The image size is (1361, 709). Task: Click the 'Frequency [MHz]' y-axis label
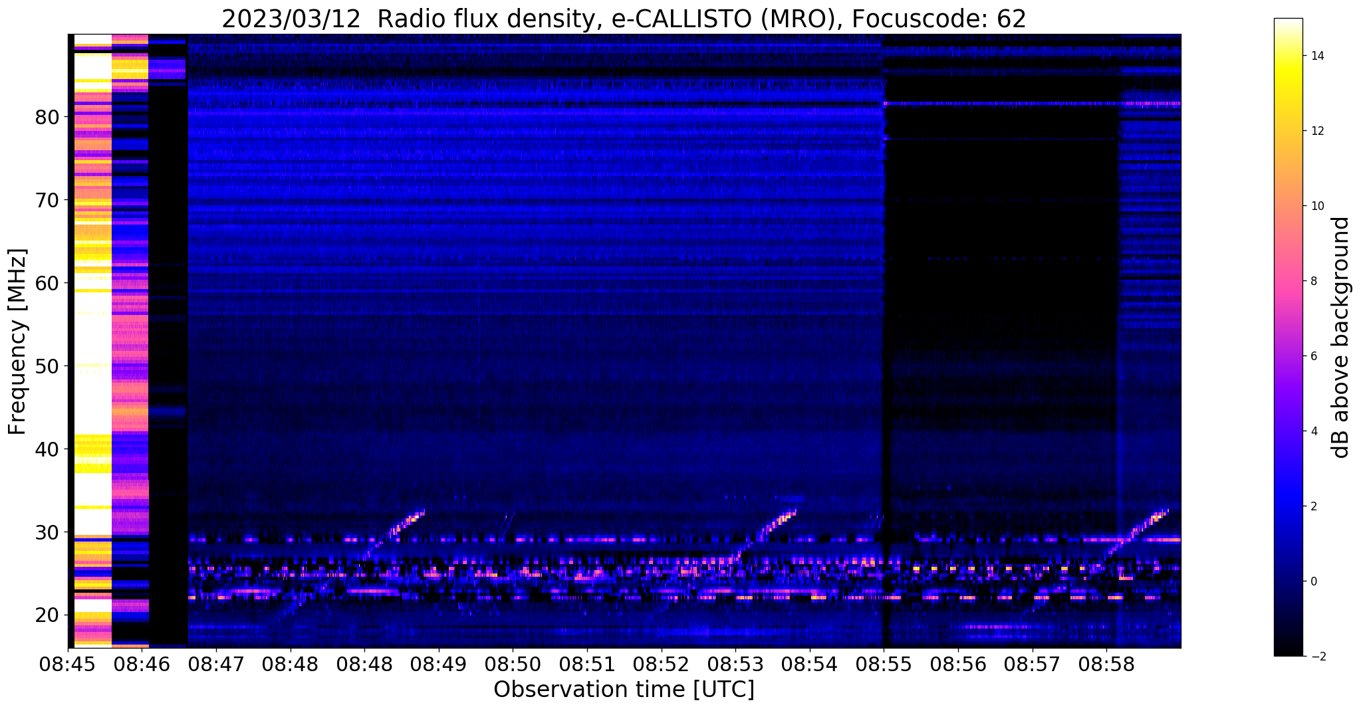click(x=18, y=342)
